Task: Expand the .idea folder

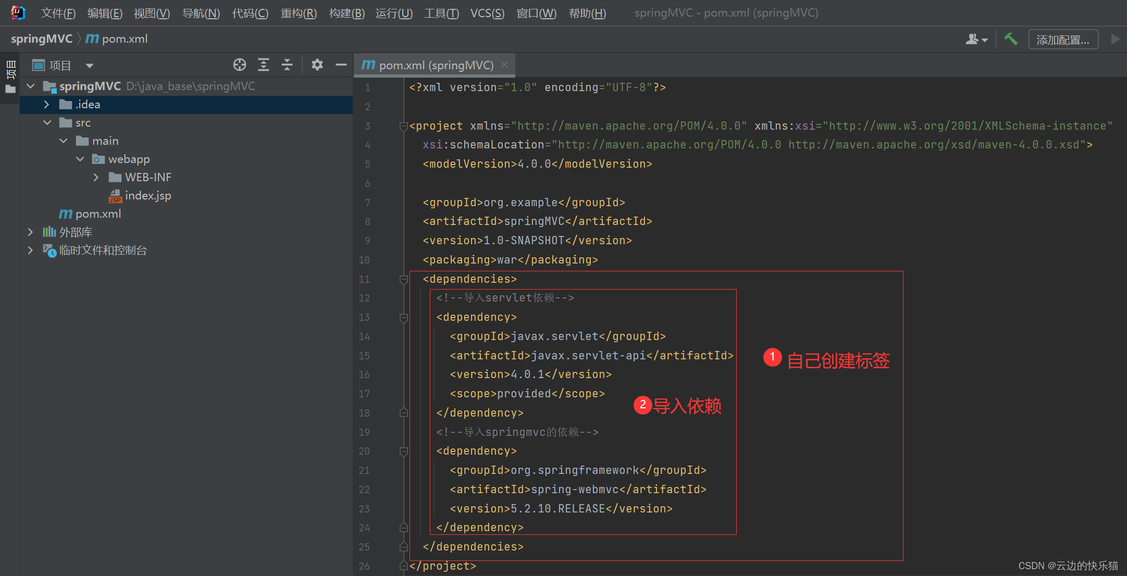Action: pyautogui.click(x=47, y=105)
